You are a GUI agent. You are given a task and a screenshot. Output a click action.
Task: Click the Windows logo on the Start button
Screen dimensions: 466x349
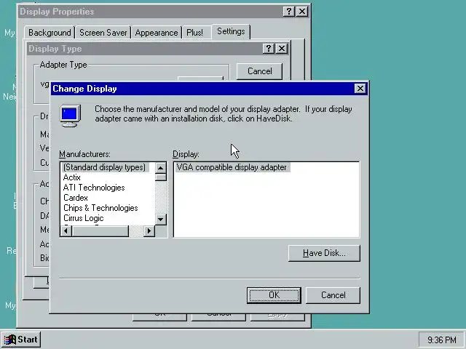pos(9,340)
